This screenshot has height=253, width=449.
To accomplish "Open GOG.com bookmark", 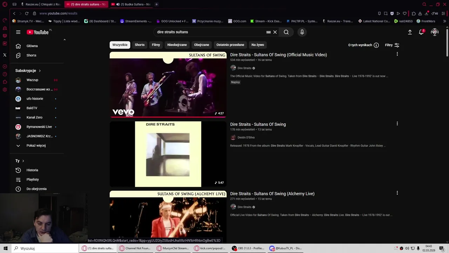I will pyautogui.click(x=237, y=21).
